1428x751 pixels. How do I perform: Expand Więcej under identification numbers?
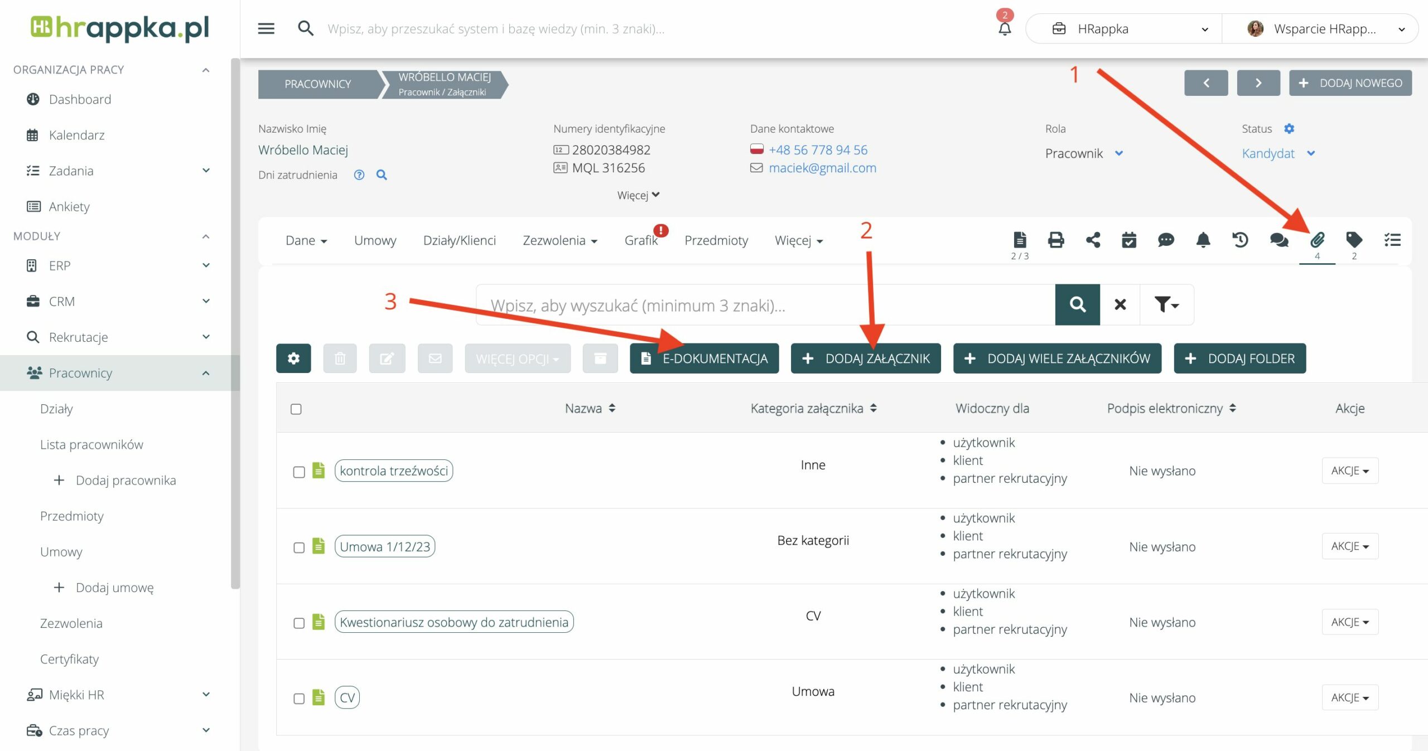coord(638,195)
